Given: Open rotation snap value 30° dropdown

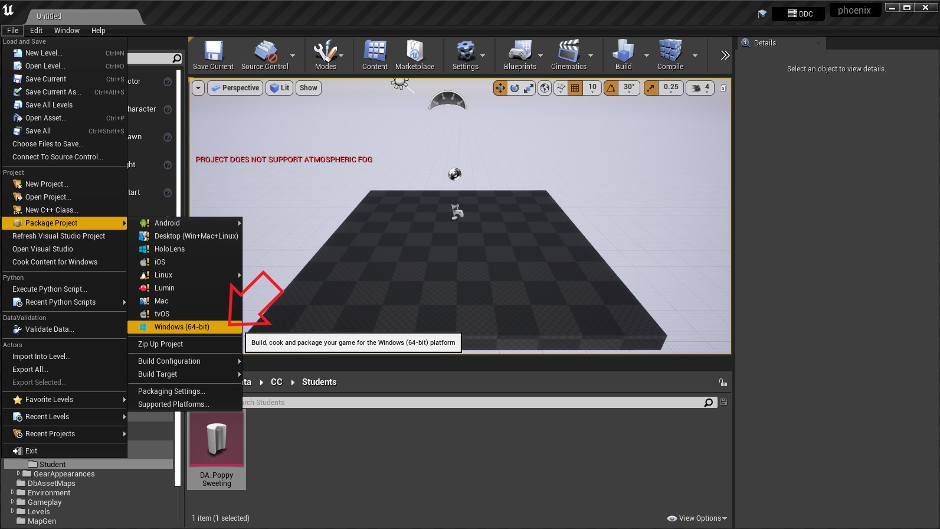Looking at the screenshot, I should [629, 88].
